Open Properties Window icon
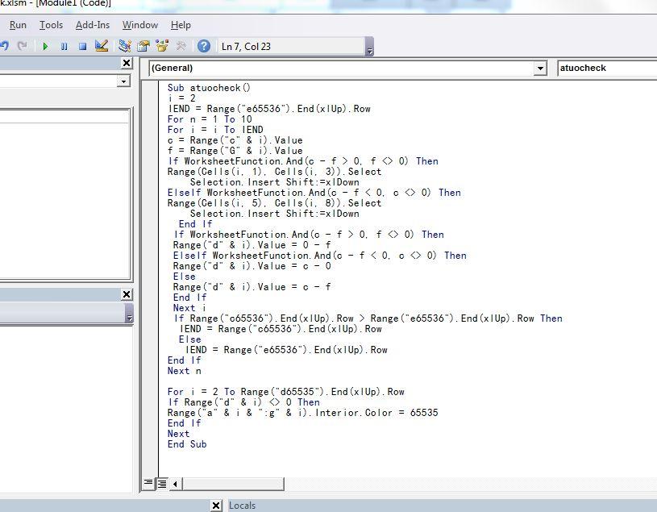Screen dimensions: 657x512 click(x=143, y=46)
